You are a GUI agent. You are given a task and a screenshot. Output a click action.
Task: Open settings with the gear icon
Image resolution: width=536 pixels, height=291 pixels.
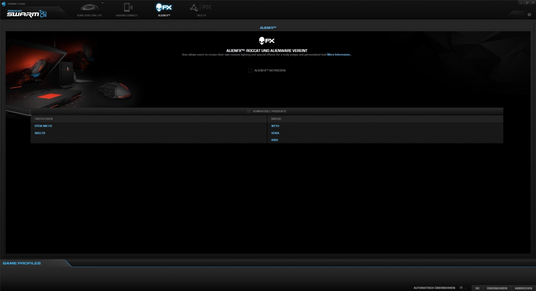click(529, 14)
